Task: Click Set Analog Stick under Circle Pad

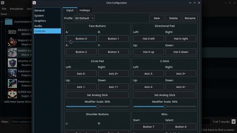Action: click(x=97, y=95)
